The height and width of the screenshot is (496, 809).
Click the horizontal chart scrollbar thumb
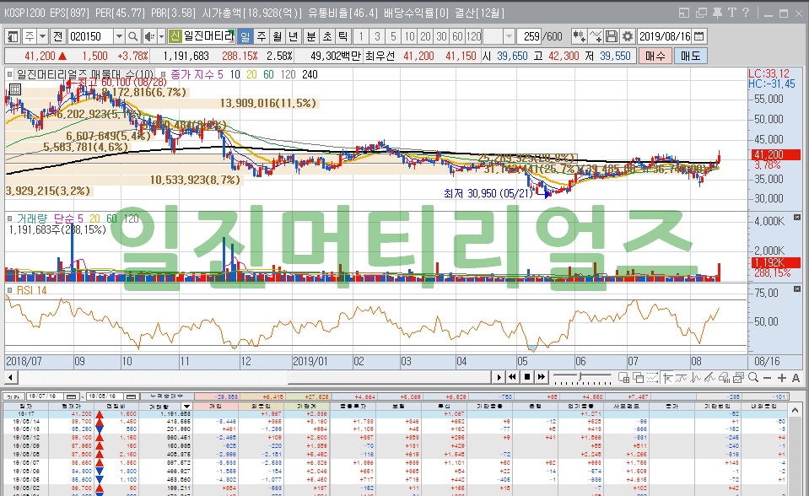(x=391, y=378)
